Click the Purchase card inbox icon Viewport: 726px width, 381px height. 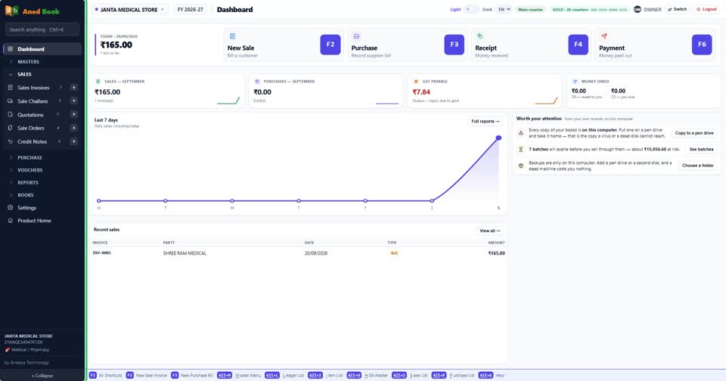click(x=356, y=36)
